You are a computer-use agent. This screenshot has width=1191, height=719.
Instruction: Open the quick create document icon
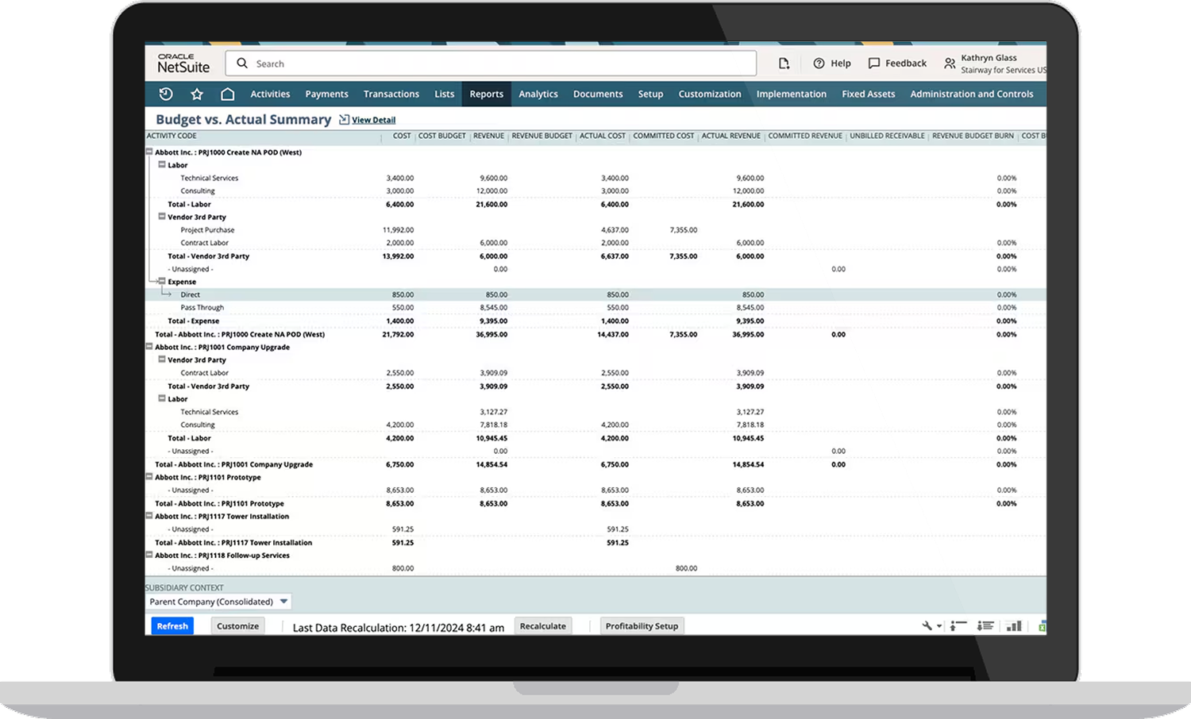coord(784,63)
